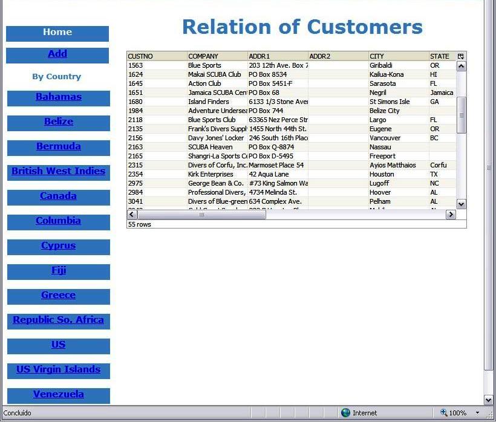Click the grid's scroll left arrow
This screenshot has height=422, width=496.
[x=132, y=215]
